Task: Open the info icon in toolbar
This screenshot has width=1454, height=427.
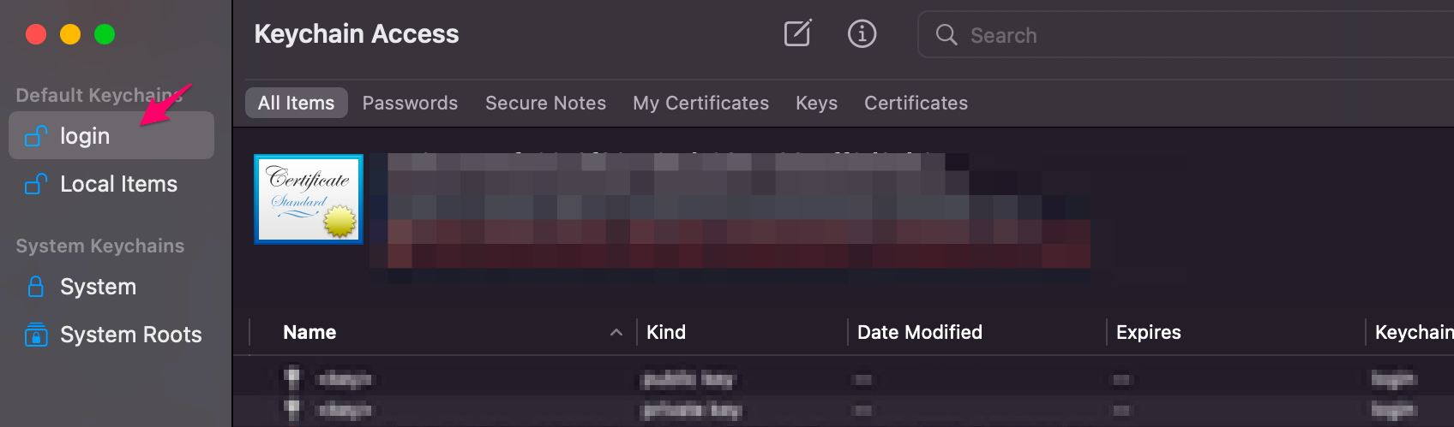Action: click(x=862, y=33)
